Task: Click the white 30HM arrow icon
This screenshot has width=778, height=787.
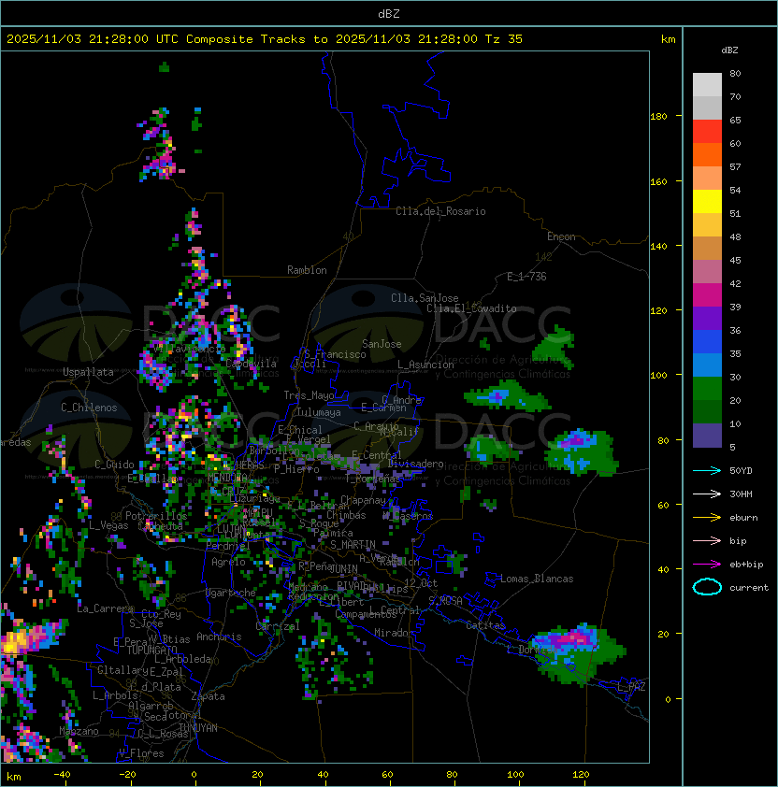Action: coord(707,494)
